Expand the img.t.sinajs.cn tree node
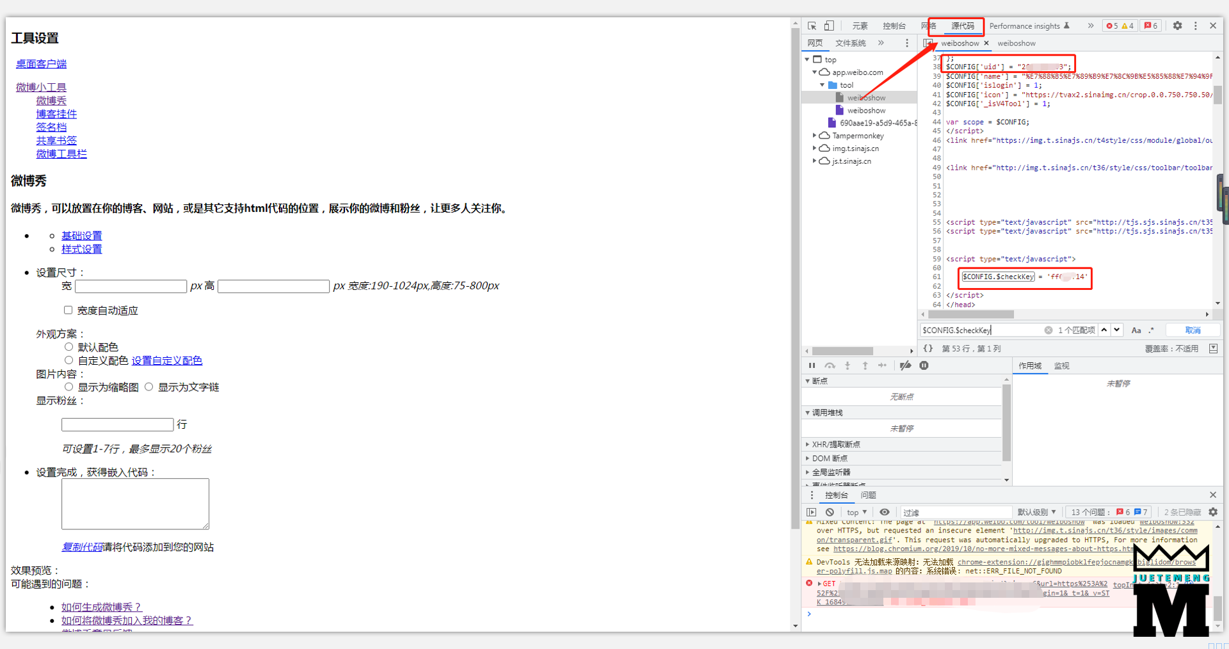Screen dimensions: 1229x649 click(814, 148)
